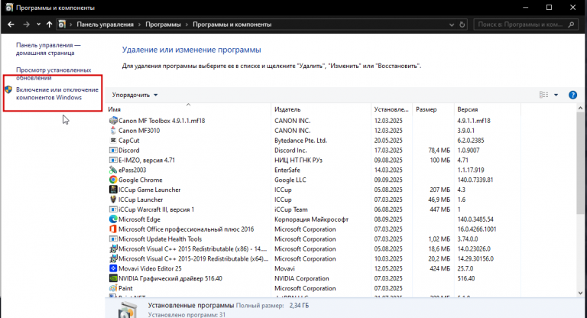Click the change view icon
The width and height of the screenshot is (587, 318).
[x=543, y=95]
